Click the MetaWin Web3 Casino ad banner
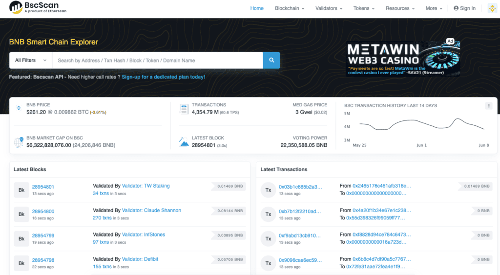500x275 pixels. pyautogui.click(x=403, y=58)
